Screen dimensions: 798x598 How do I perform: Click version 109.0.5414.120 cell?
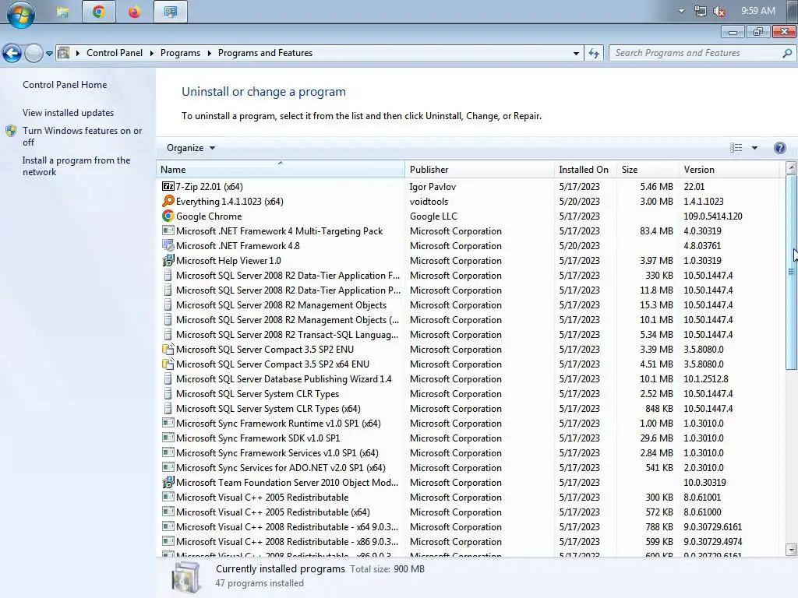(x=712, y=216)
